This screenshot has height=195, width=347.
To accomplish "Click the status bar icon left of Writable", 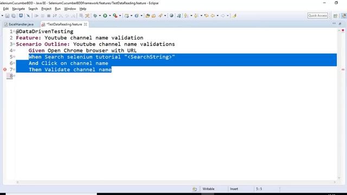I will click(195, 189).
